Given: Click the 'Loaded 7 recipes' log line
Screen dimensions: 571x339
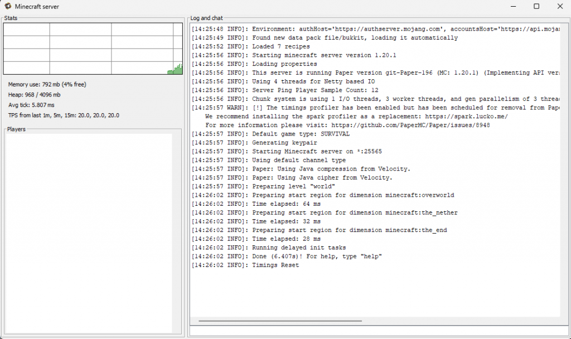Looking at the screenshot, I should [250, 47].
